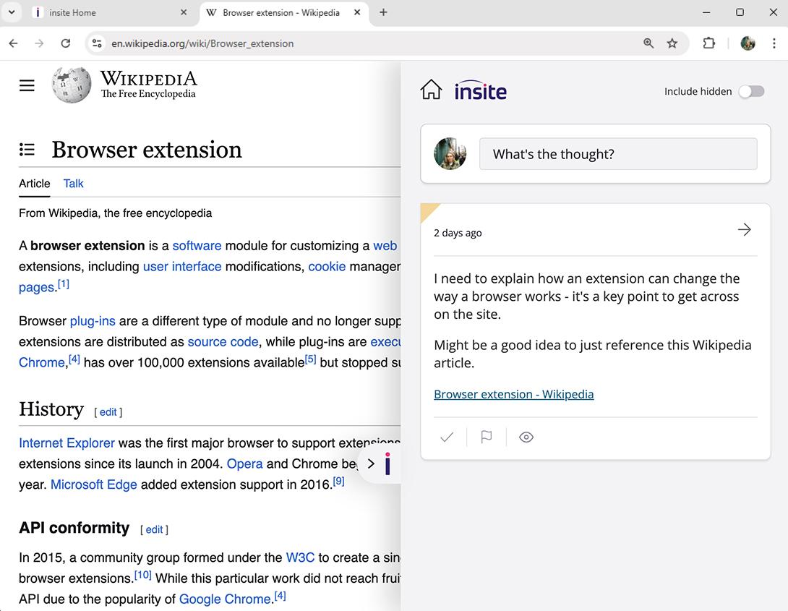788x611 pixels.
Task: Mark the note done with checkmark icon
Action: (446, 437)
